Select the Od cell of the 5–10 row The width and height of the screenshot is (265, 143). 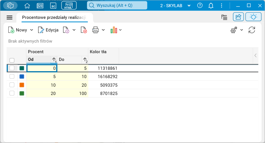pyautogui.click(x=42, y=77)
